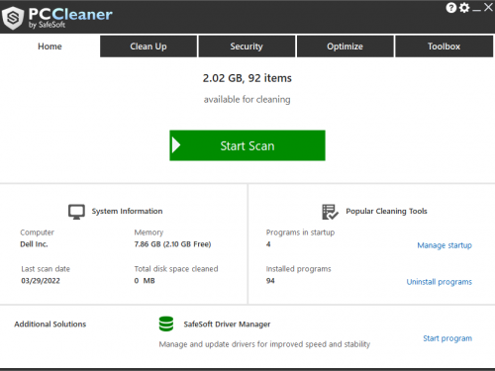Viewport: 495px width, 371px height.
Task: Click the 'Memory' label
Action: click(x=148, y=232)
